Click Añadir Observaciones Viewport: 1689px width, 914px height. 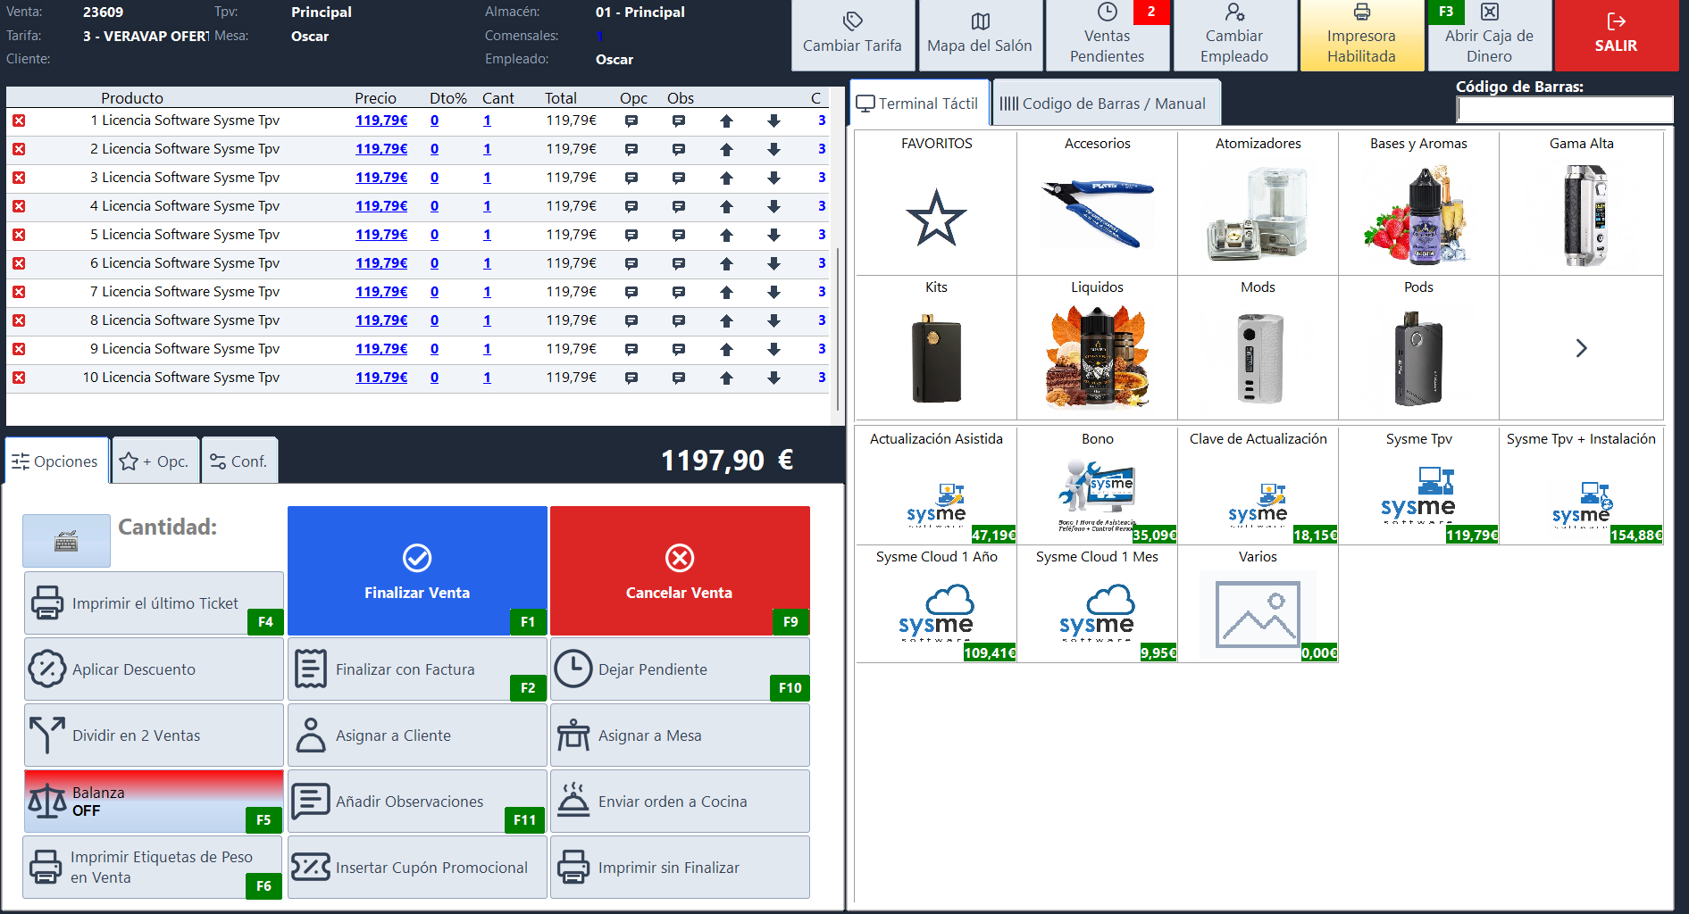[417, 802]
